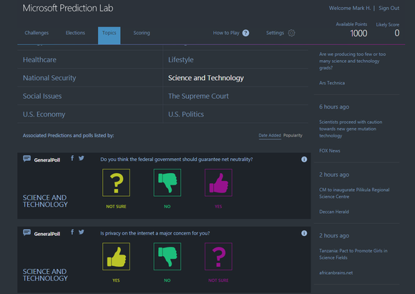Share internet privacy poll on Twitter
Screen dimensions: 415x294
[82, 232]
